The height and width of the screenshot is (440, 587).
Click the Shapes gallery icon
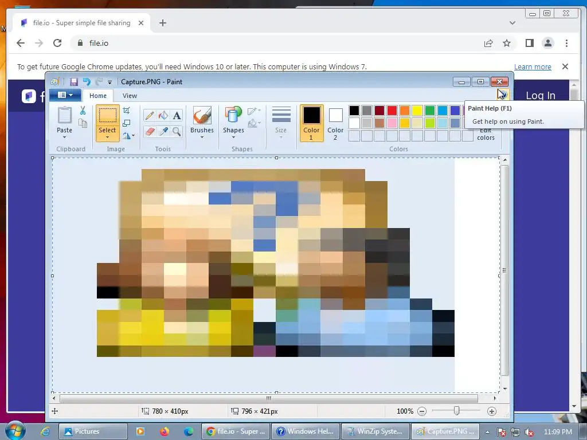[x=233, y=115]
